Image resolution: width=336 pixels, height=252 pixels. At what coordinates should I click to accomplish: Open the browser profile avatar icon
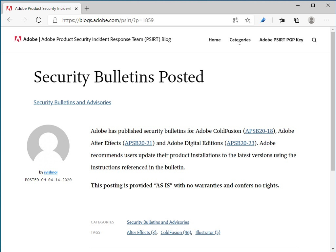pos(311,20)
